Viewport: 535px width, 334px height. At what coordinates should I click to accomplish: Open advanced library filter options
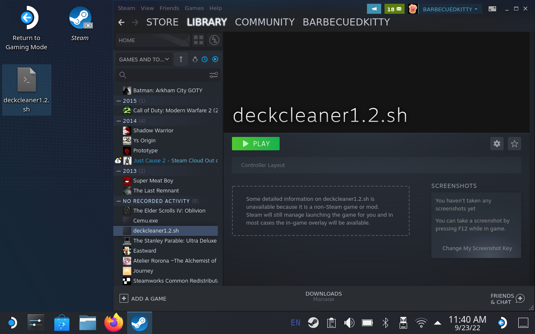(x=214, y=75)
